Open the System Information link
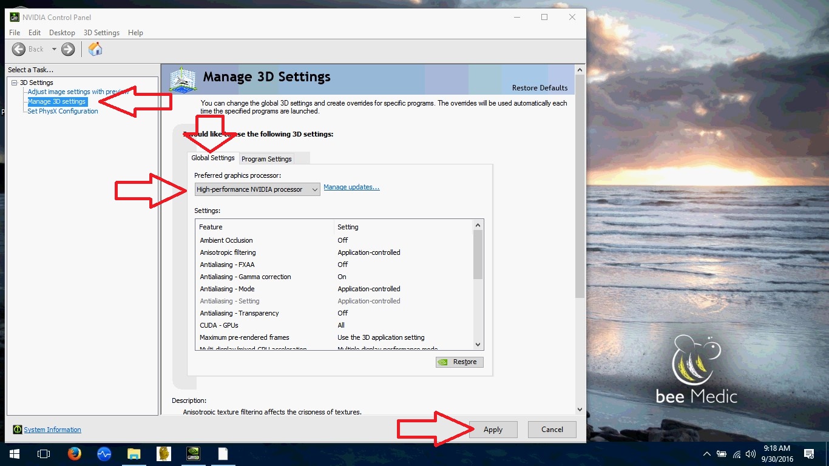 click(52, 430)
